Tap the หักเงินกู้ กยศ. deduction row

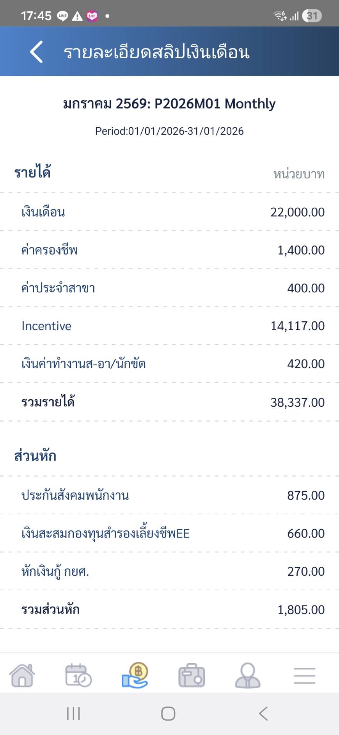click(x=169, y=571)
